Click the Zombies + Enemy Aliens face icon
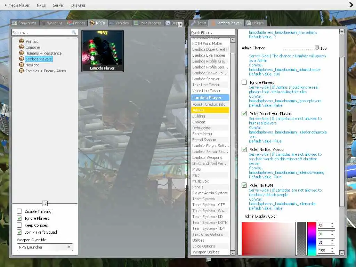Viewport: 356px width, 267px height. (x=21, y=71)
